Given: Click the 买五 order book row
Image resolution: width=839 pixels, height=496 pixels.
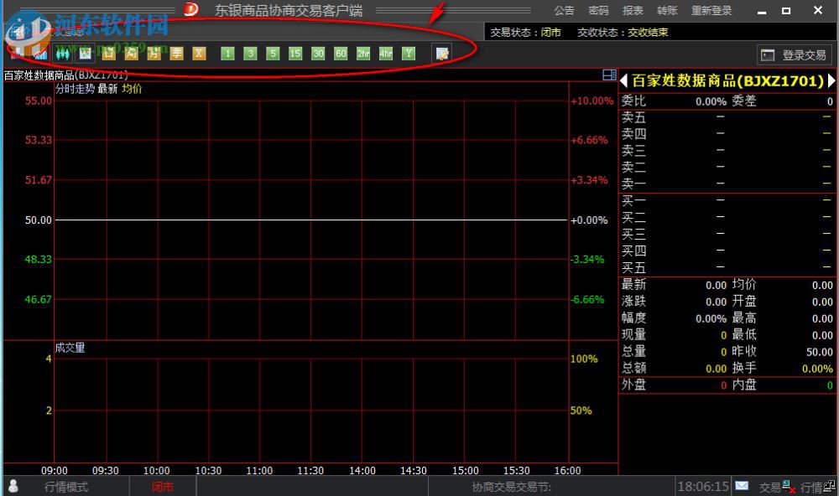Looking at the screenshot, I should (x=727, y=267).
